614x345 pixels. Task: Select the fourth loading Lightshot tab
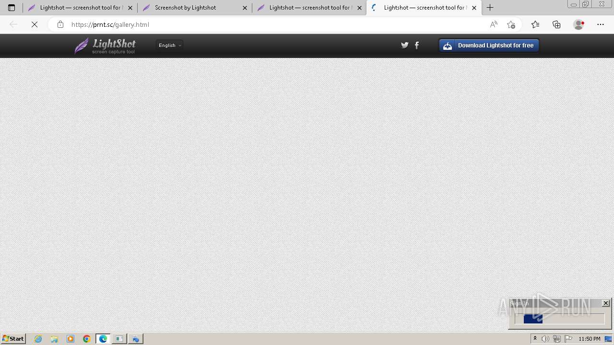[x=424, y=8]
